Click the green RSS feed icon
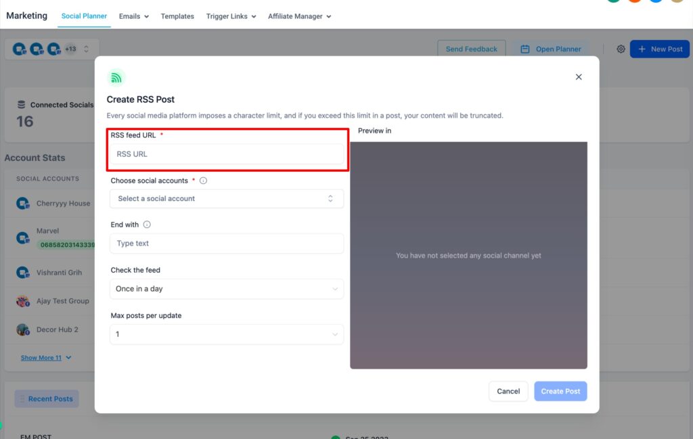693x439 pixels. [116, 78]
